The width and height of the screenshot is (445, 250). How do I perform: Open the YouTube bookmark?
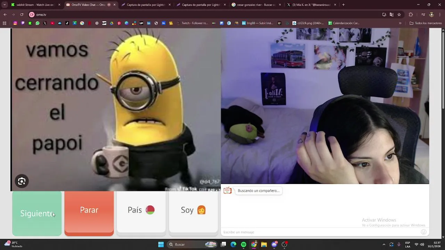pos(52,23)
